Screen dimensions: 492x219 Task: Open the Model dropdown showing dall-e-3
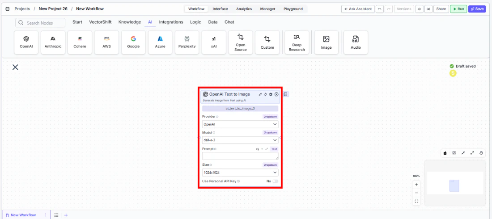pyautogui.click(x=240, y=140)
